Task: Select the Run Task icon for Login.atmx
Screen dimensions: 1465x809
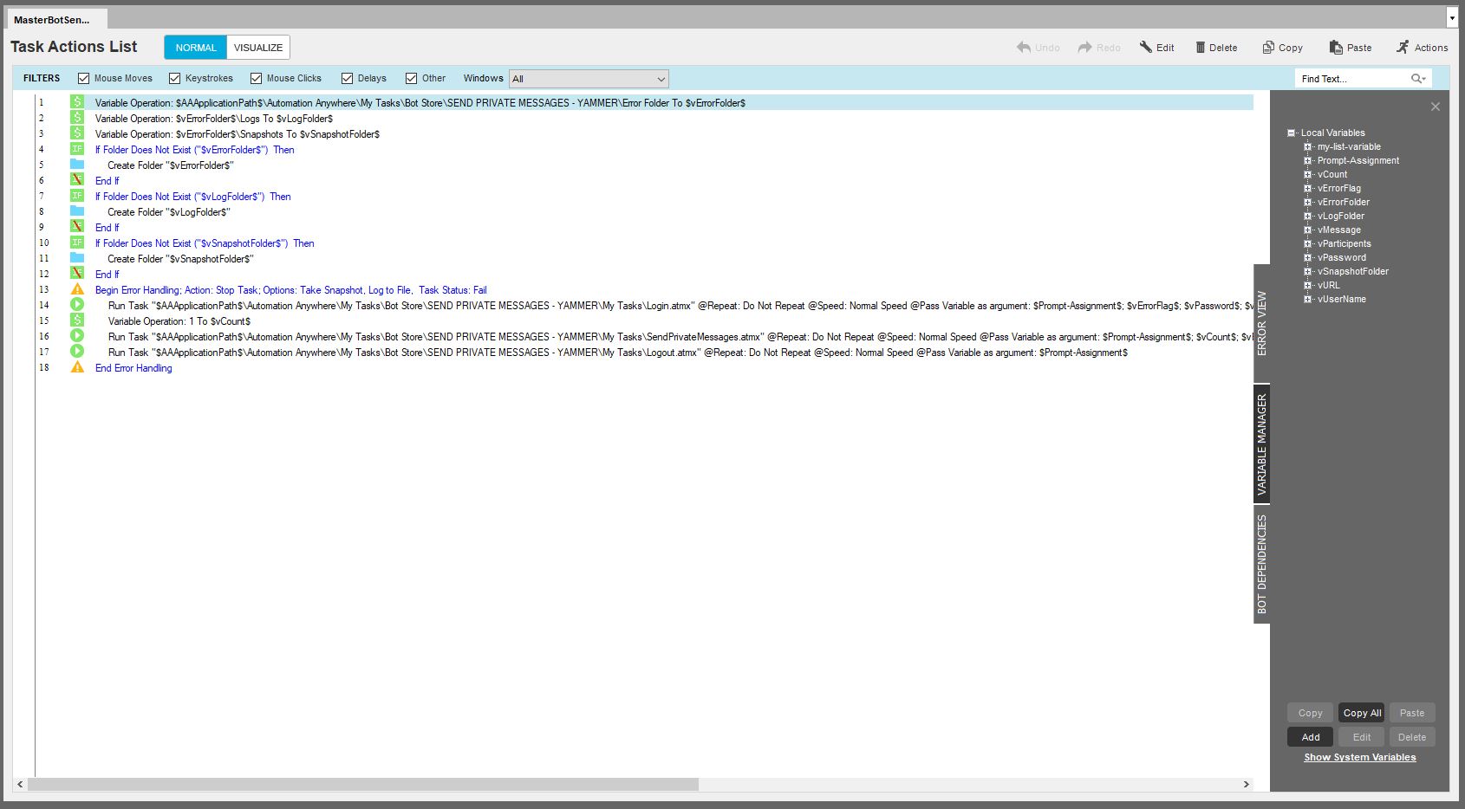Action: pyautogui.click(x=77, y=305)
